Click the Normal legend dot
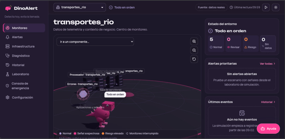This screenshot has height=139, width=285. 60,134
